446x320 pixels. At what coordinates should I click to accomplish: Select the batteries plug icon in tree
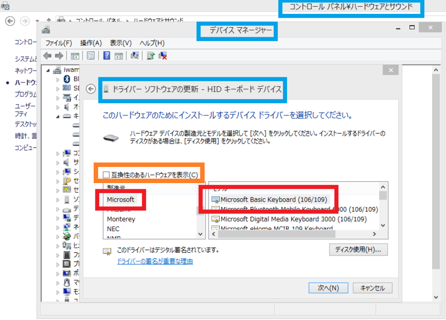(x=67, y=236)
